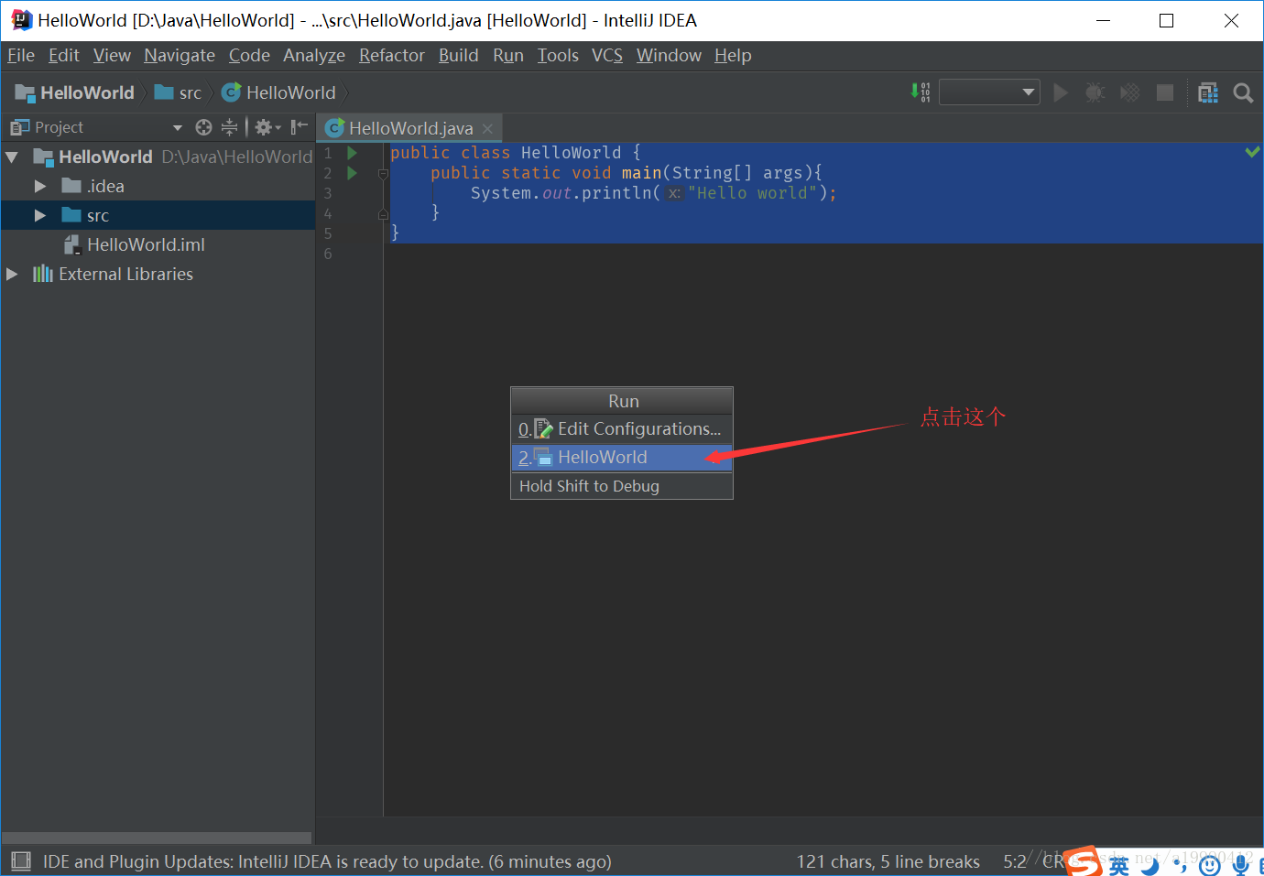Click the Build Project (Make) icon
This screenshot has width=1264, height=876.
coord(921,92)
